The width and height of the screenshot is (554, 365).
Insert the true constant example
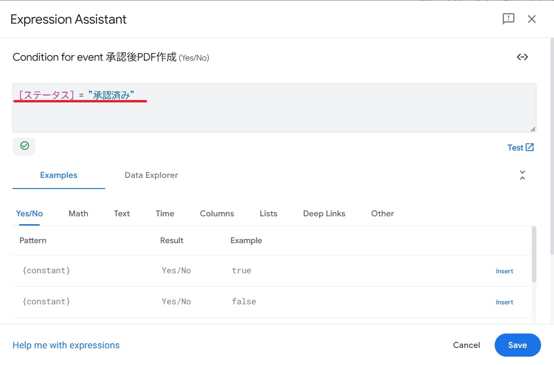[x=504, y=271]
